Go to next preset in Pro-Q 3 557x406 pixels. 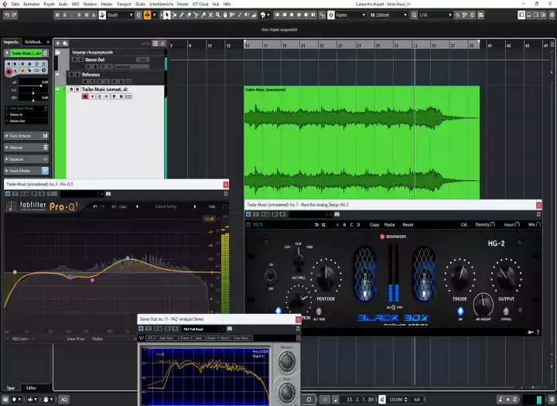point(195,206)
